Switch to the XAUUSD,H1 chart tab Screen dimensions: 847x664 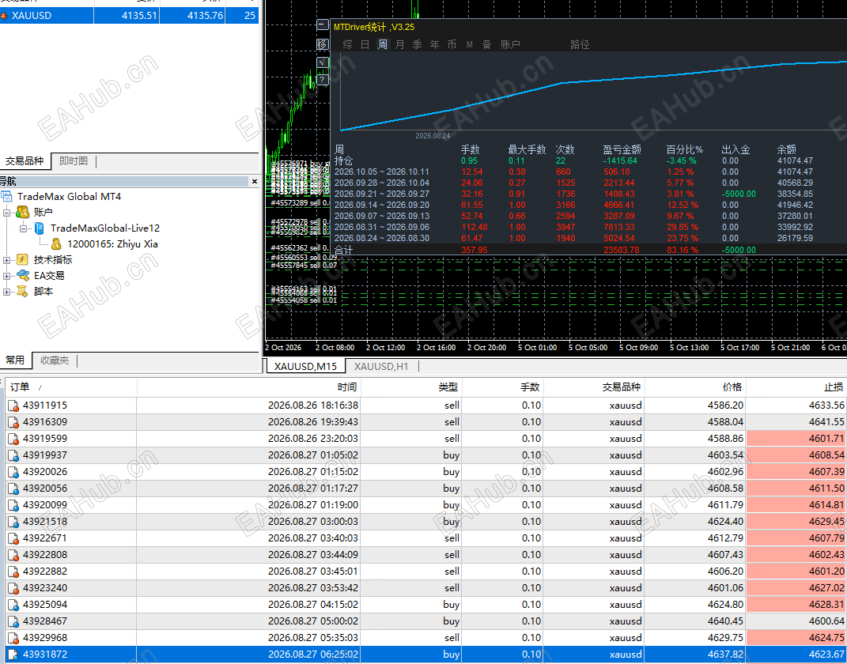(x=381, y=366)
